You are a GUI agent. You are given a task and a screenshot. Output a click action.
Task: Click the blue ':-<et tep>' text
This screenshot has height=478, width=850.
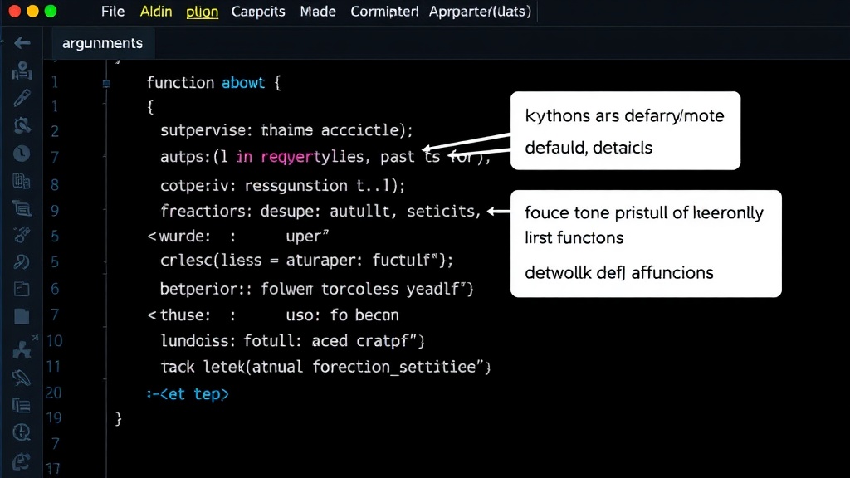(188, 394)
